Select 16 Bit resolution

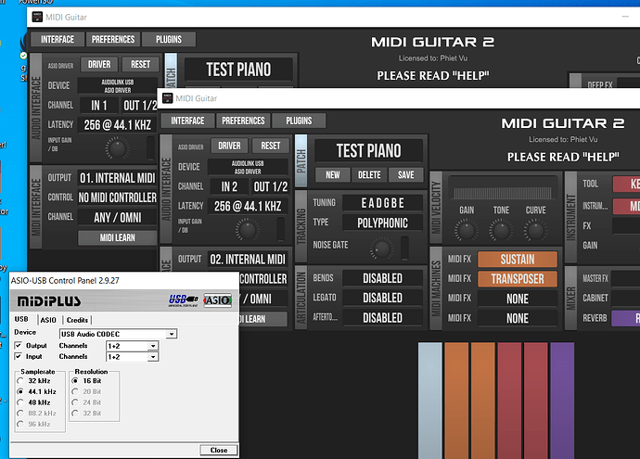(x=75, y=381)
